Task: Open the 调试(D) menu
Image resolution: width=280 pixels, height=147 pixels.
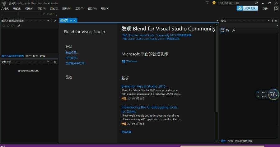Action: click(54, 9)
